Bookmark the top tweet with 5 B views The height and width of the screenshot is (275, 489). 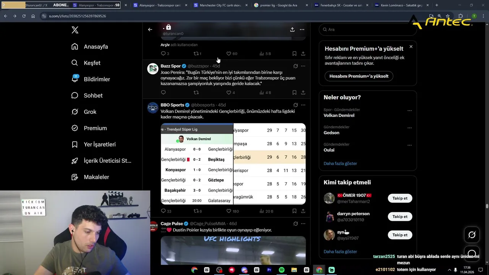coord(294,54)
